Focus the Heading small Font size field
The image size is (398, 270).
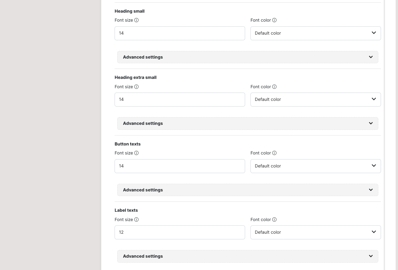(x=180, y=33)
